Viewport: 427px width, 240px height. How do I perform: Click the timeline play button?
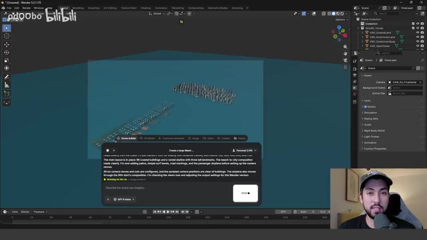coord(168,212)
